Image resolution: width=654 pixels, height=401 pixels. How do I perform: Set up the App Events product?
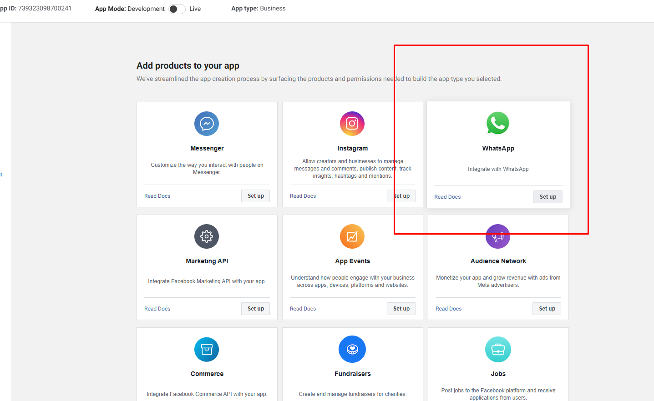(x=401, y=309)
